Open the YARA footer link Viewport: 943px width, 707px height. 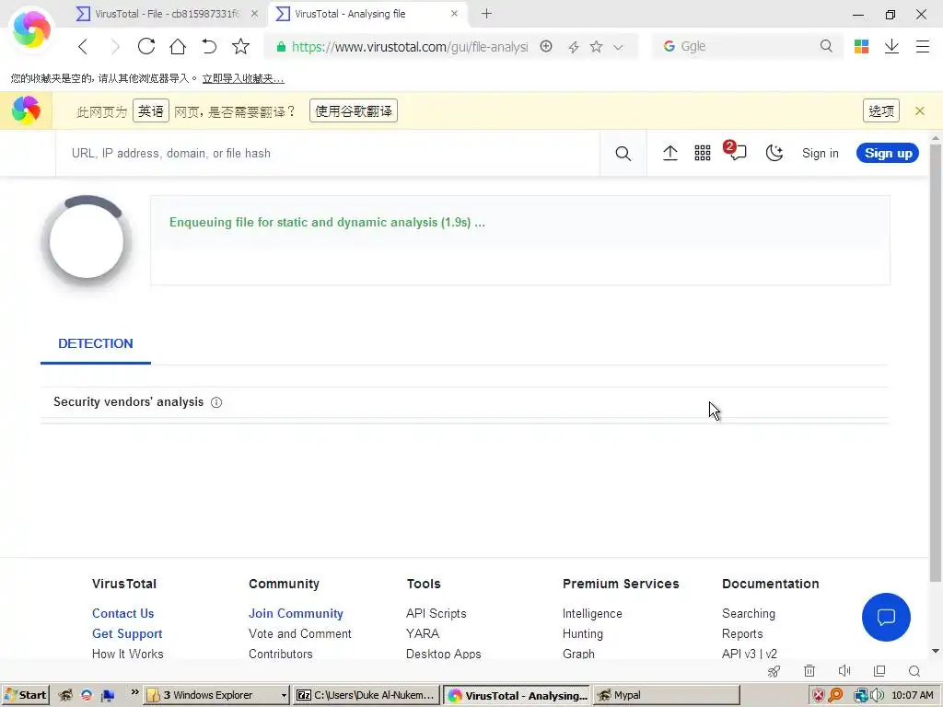423,633
